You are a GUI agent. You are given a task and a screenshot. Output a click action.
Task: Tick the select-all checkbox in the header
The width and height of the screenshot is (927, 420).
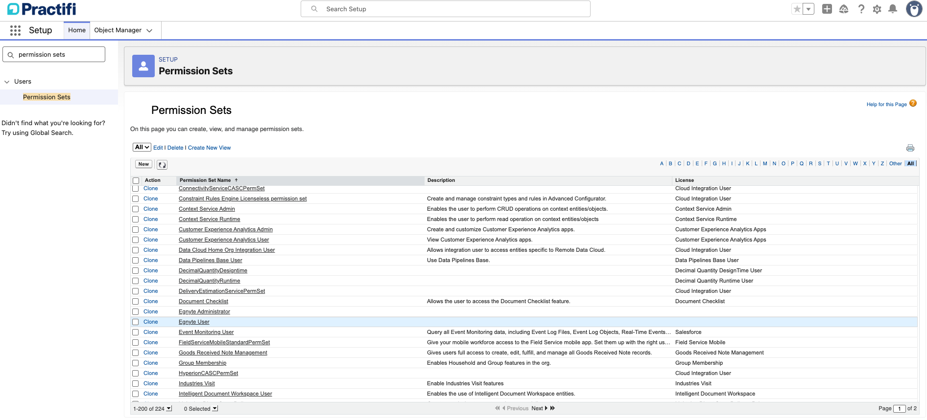point(136,180)
